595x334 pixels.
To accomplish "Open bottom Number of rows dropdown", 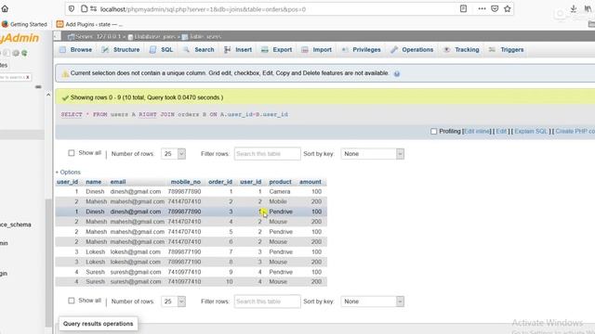I will 174,302.
